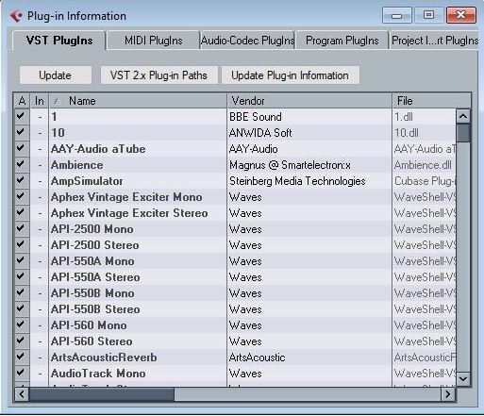Select the row named 10
Viewport: 484px width, 416px height.
pyautogui.click(x=235, y=133)
